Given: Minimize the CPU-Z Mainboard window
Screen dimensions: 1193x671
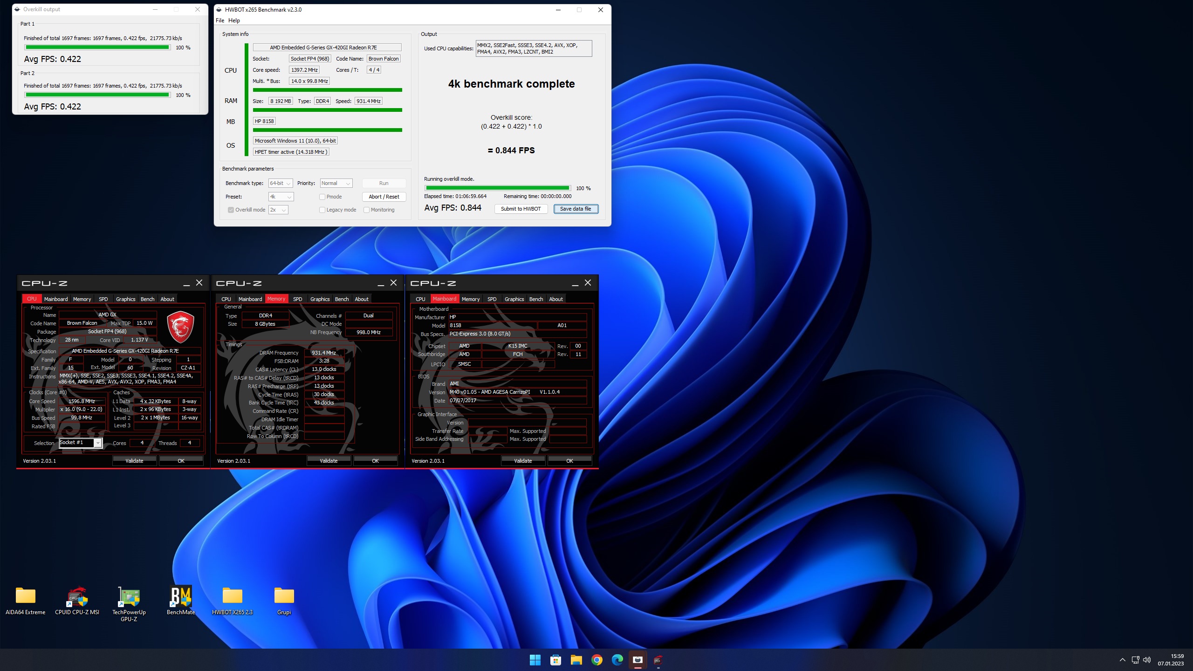Looking at the screenshot, I should [575, 283].
